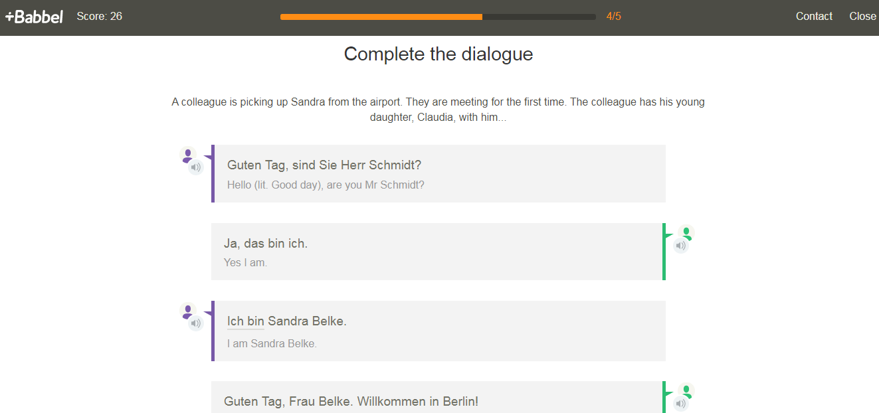Click the underlined 'Ich bin' answer text
Image resolution: width=879 pixels, height=413 pixels.
[246, 321]
